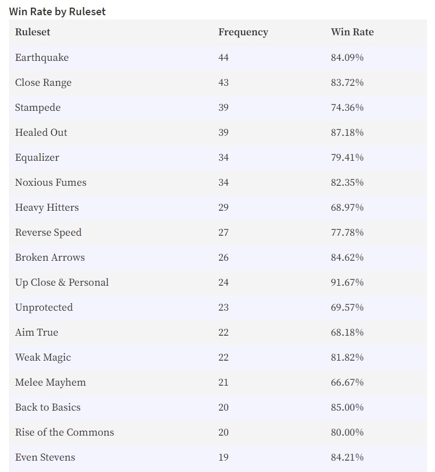Click the Noxious Fumes ruleset name

[x=51, y=182]
